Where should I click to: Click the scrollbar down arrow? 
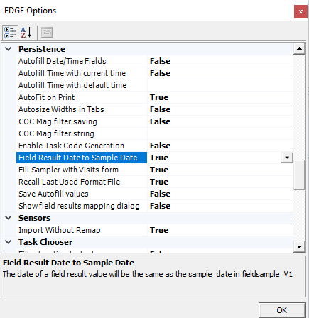point(299,247)
